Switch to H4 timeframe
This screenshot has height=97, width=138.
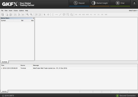click(95, 15)
